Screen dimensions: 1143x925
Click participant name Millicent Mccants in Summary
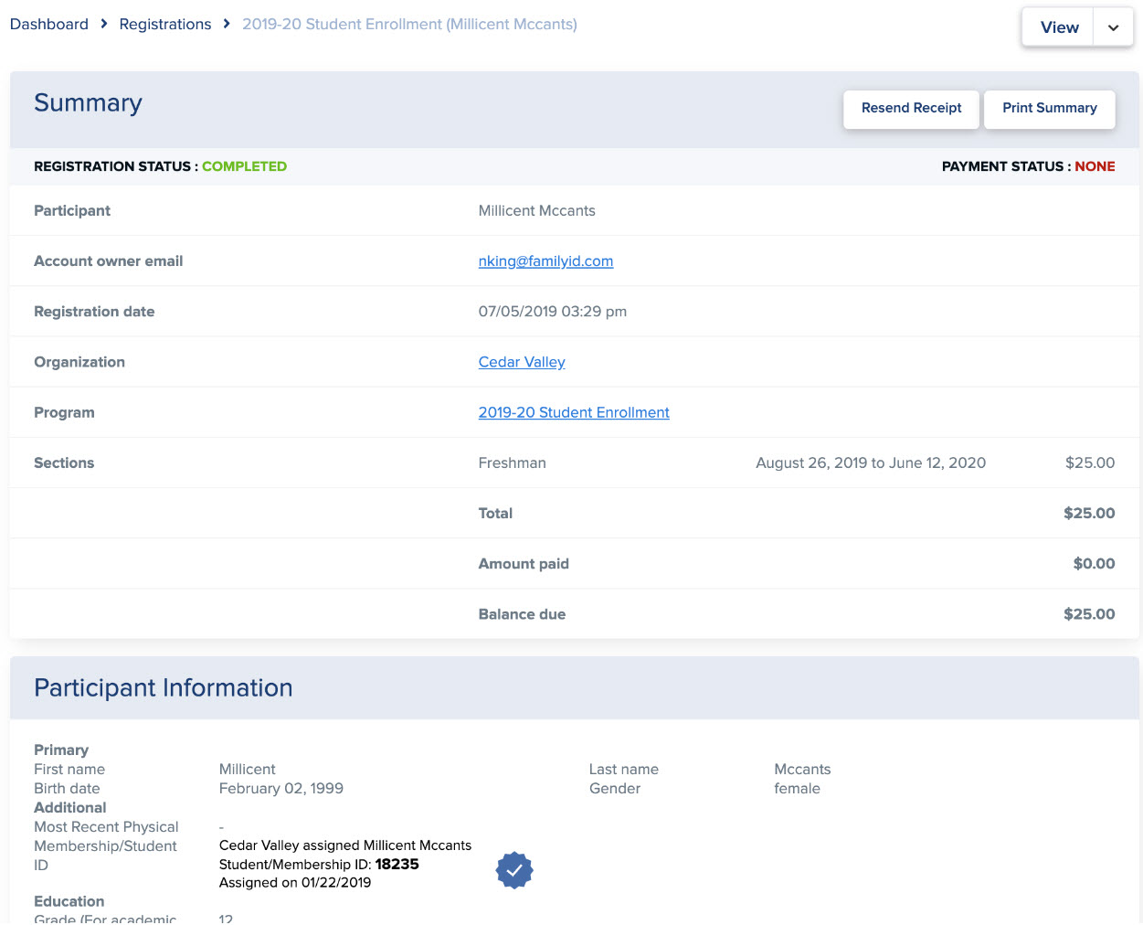coord(536,211)
